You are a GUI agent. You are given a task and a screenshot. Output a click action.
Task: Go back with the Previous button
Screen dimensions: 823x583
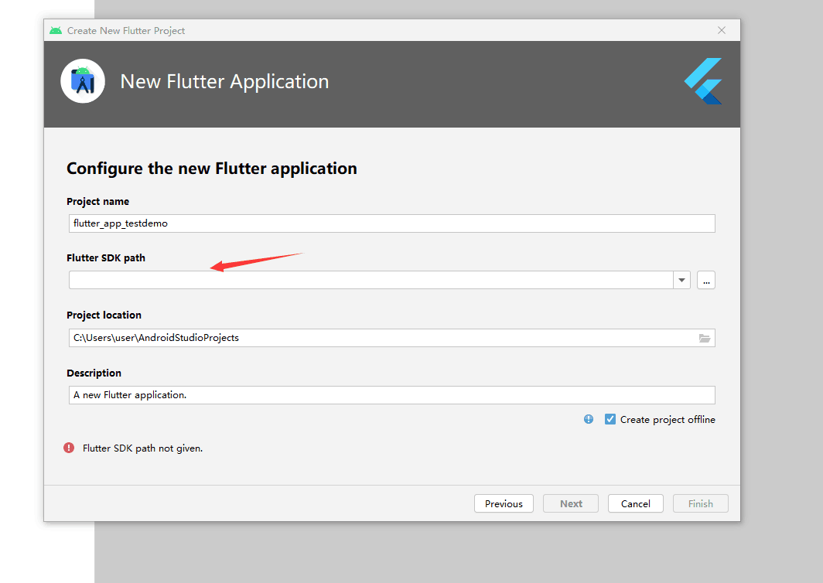coord(504,503)
